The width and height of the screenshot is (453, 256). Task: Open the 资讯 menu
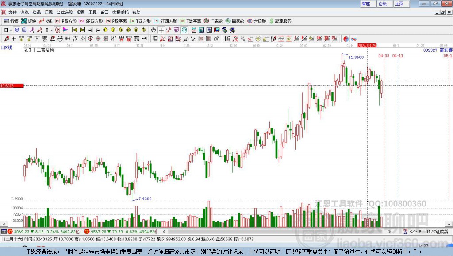click(x=36, y=12)
